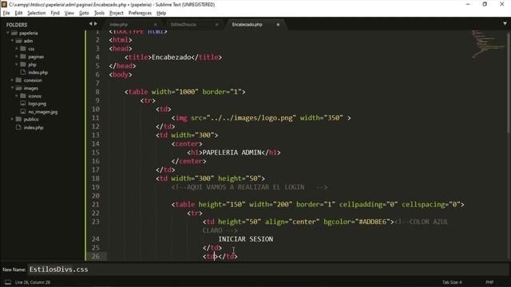Toggle side panel switcher in status bar

[8, 282]
